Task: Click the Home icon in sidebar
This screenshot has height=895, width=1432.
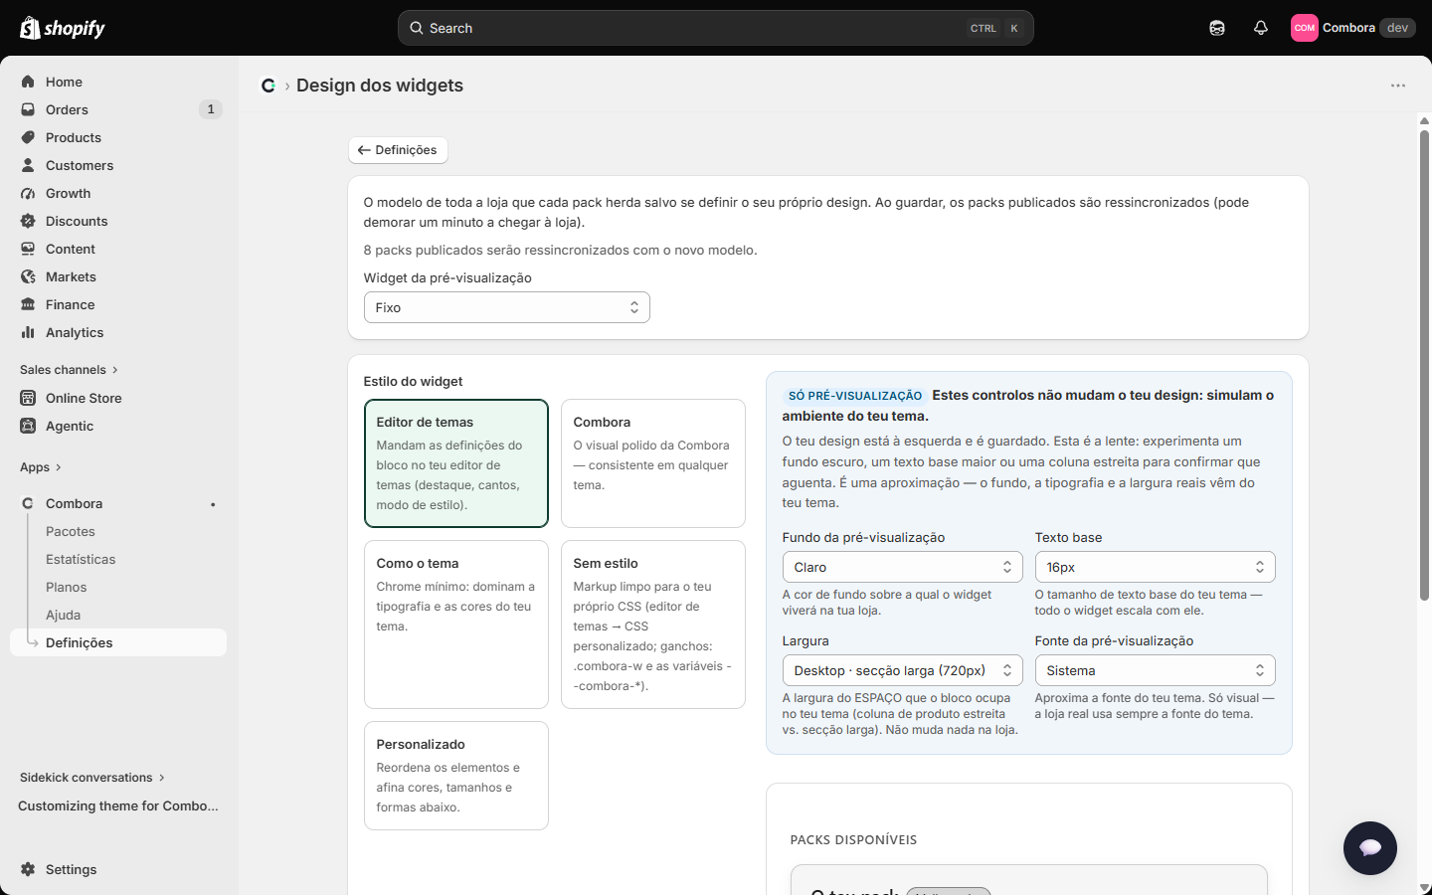Action: click(28, 82)
